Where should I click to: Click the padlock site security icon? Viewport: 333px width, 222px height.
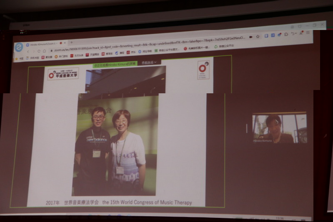click(51, 50)
